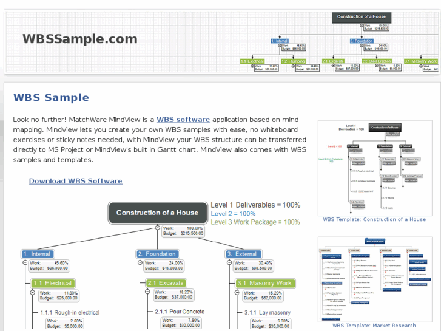The height and width of the screenshot is (331, 441).
Task: Collapse the 1.1 Electrical branch toggle
Action: click(x=33, y=292)
